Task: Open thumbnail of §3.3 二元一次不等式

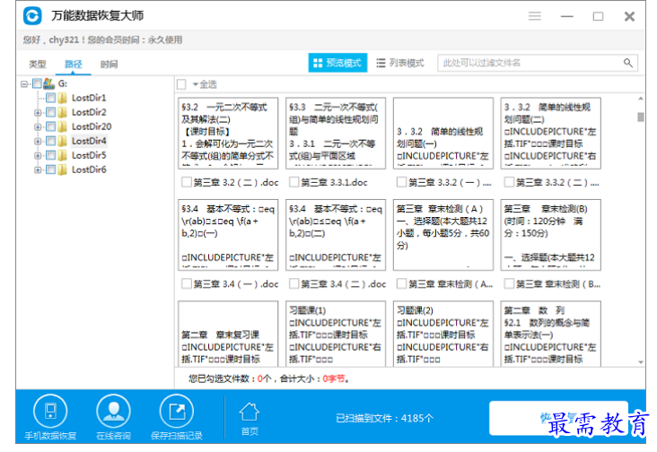Action: [336, 133]
